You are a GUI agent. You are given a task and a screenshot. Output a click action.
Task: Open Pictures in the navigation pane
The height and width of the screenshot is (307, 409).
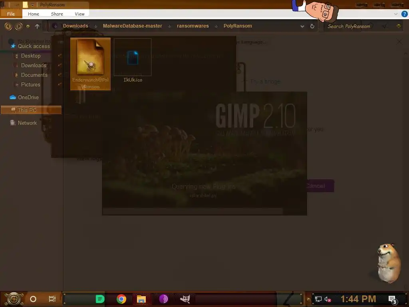coord(30,85)
